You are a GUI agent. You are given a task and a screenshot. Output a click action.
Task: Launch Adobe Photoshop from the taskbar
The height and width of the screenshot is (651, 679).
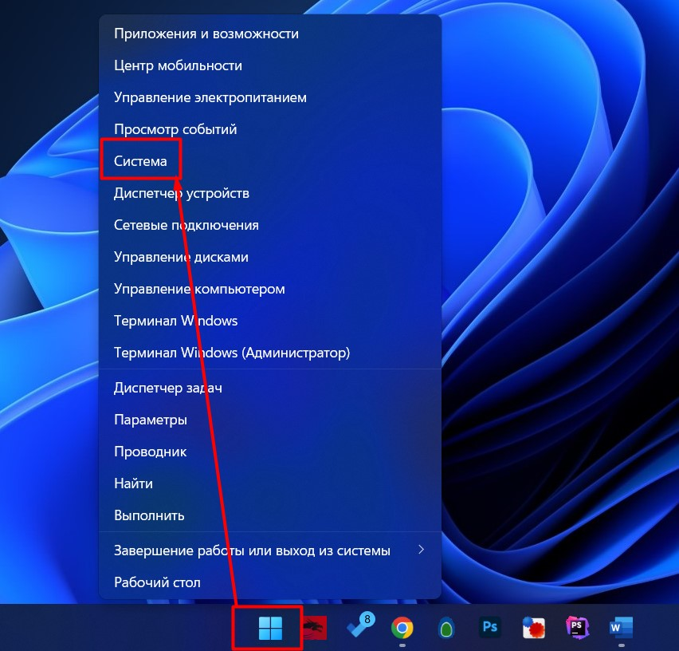[490, 627]
